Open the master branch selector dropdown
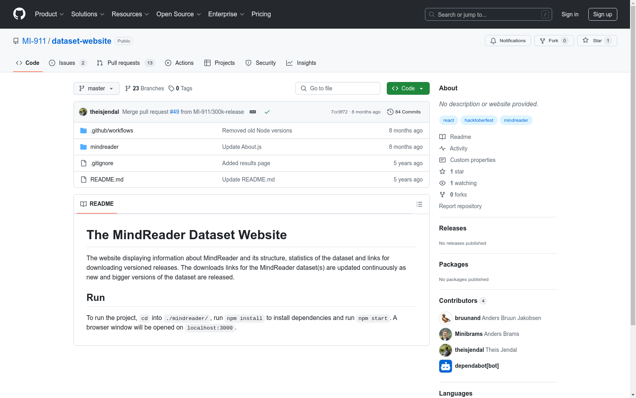The image size is (636, 398). point(97,88)
